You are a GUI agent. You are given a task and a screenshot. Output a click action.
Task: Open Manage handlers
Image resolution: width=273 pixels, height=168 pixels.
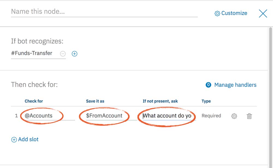pos(235,85)
